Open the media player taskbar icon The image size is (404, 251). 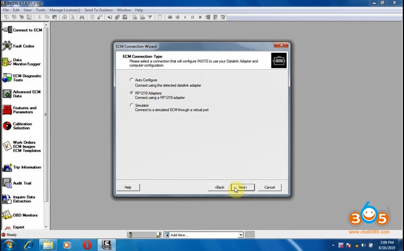(67, 245)
